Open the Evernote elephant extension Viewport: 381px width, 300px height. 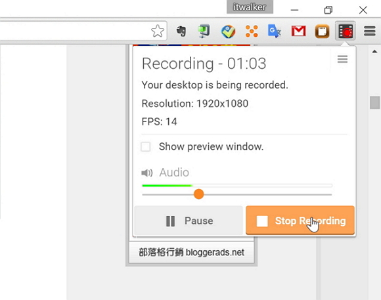point(181,31)
